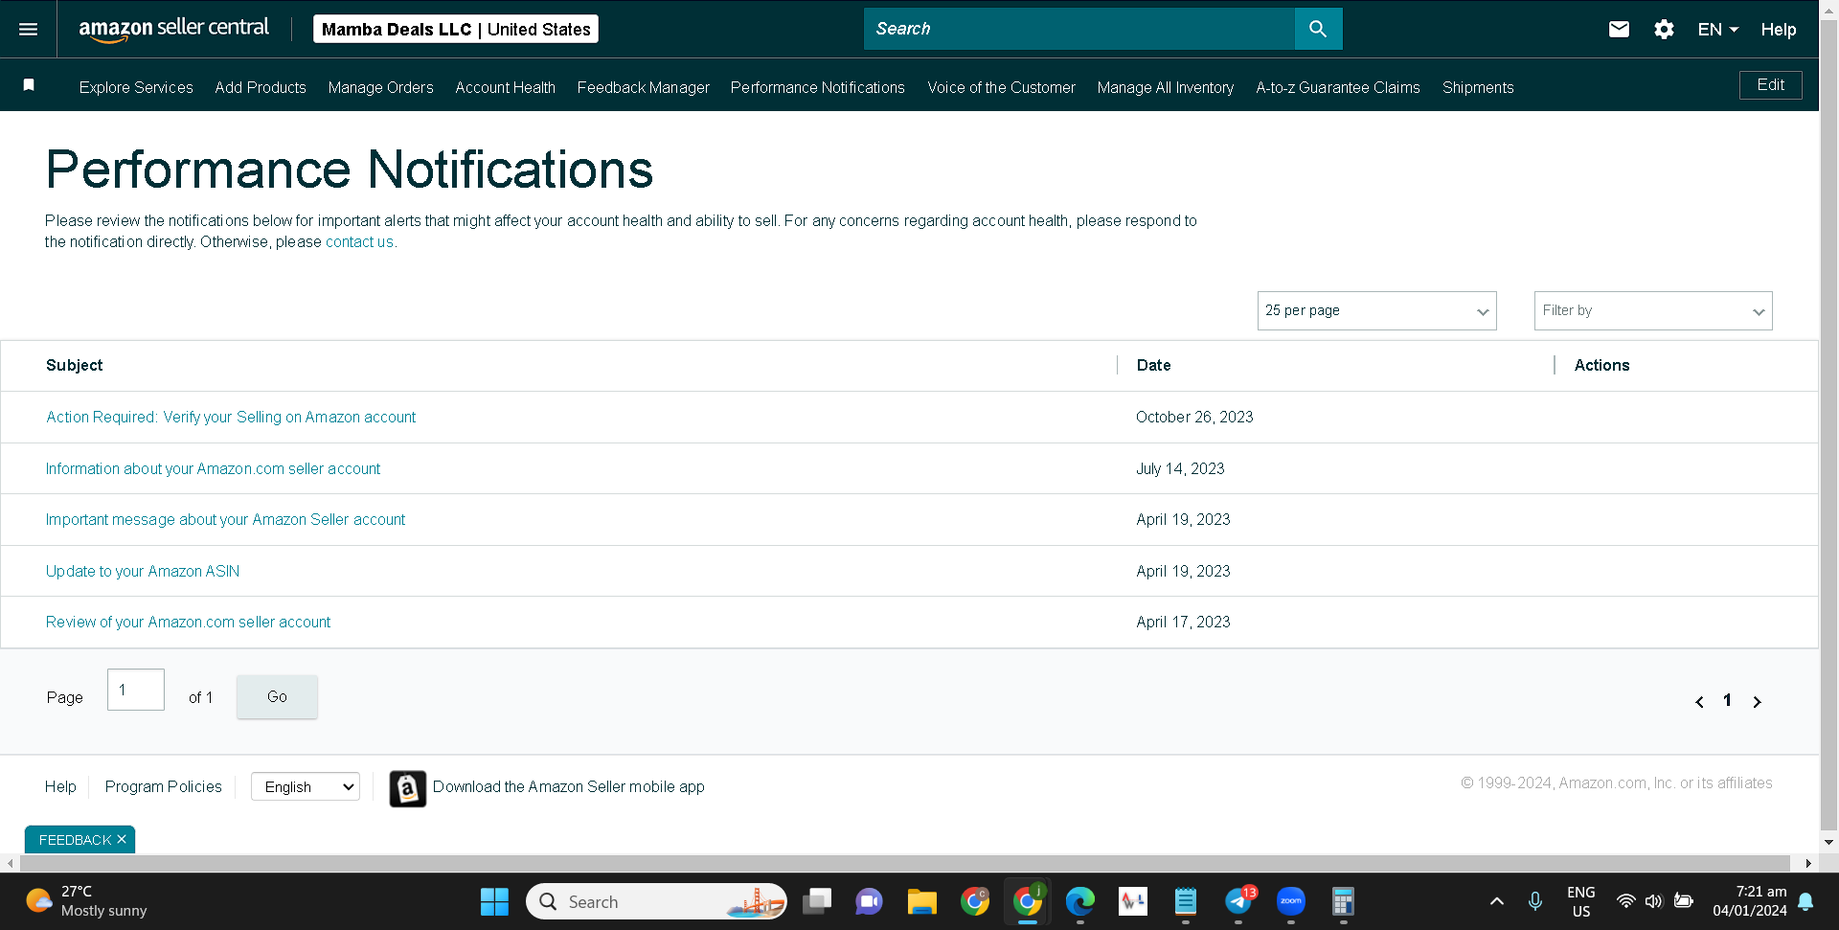Click the vertical scrollbar down arrow
The height and width of the screenshot is (930, 1839).
tap(1828, 843)
